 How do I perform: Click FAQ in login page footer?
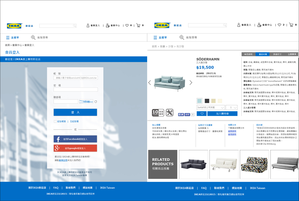tap(56, 188)
